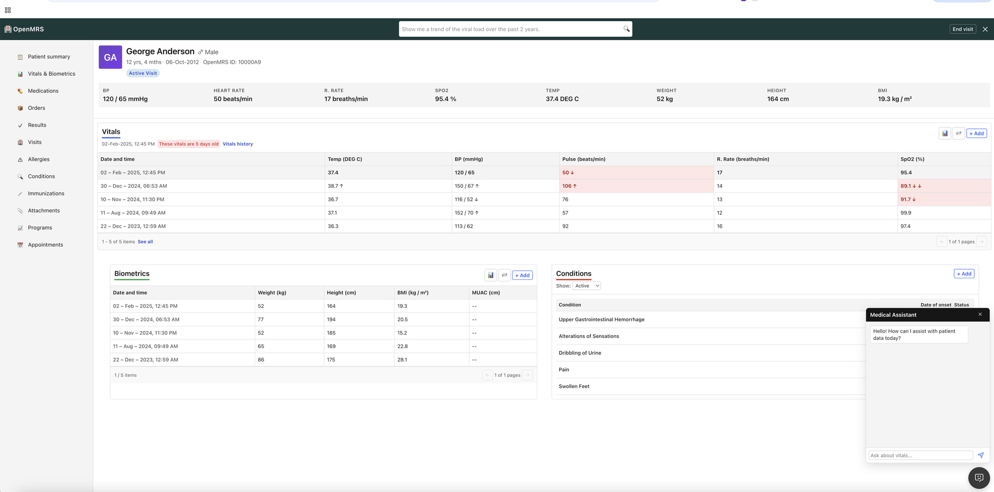Open chart view in Vitals panel
994x492 pixels.
[x=944, y=133]
